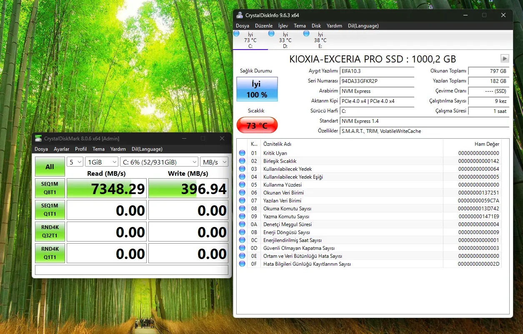Click the blue orb on Kritik Uyarı row
The image size is (523, 334).
click(242, 153)
